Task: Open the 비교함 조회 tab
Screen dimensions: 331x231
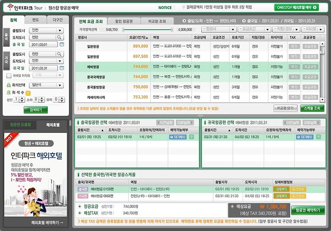Action: pyautogui.click(x=157, y=21)
